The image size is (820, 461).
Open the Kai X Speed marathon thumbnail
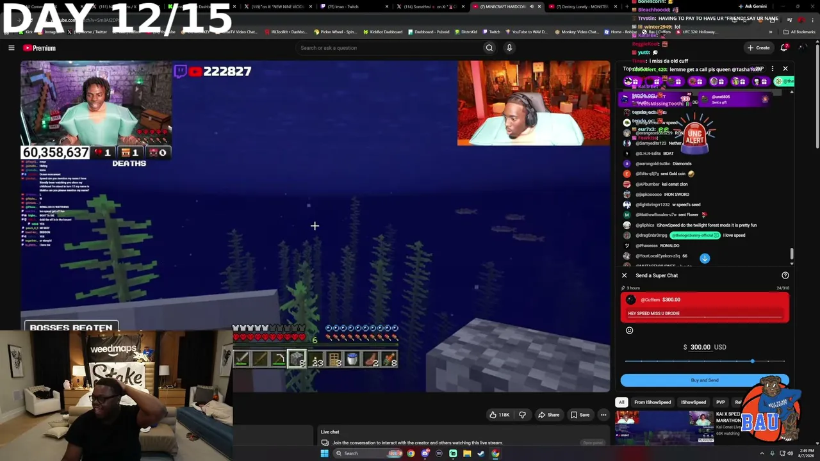[664, 427]
